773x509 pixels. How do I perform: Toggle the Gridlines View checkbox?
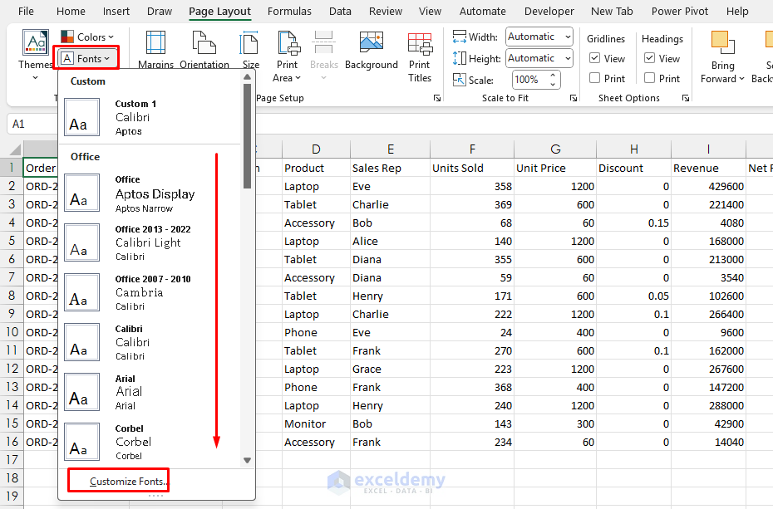click(x=594, y=58)
